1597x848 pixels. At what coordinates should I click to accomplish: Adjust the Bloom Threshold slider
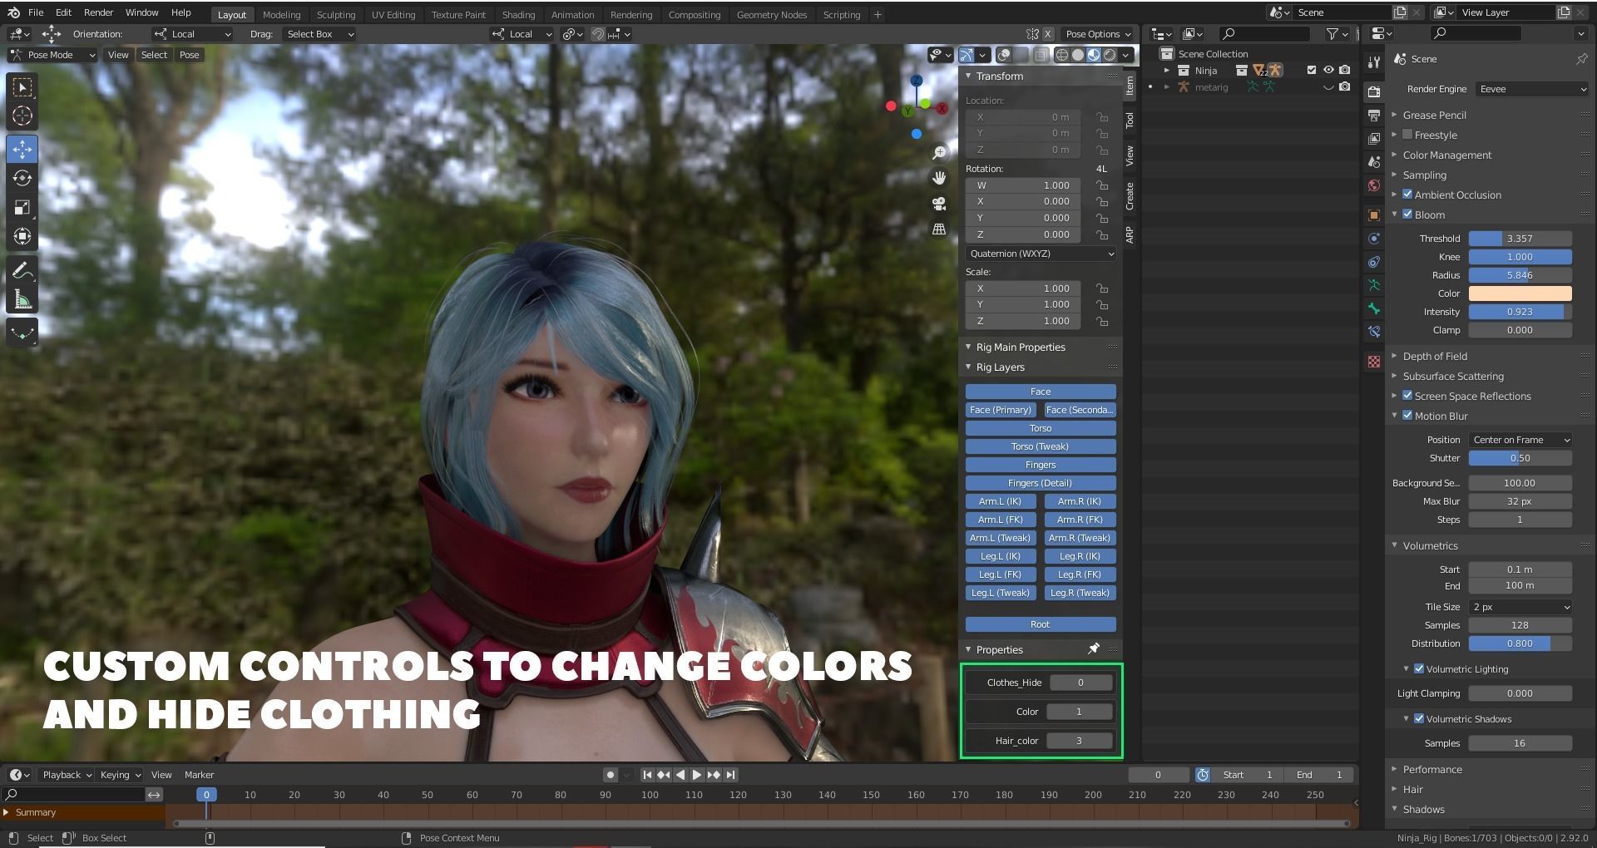click(1520, 239)
